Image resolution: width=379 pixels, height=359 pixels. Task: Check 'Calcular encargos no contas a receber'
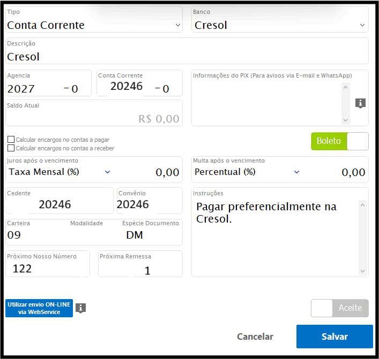[x=11, y=148]
